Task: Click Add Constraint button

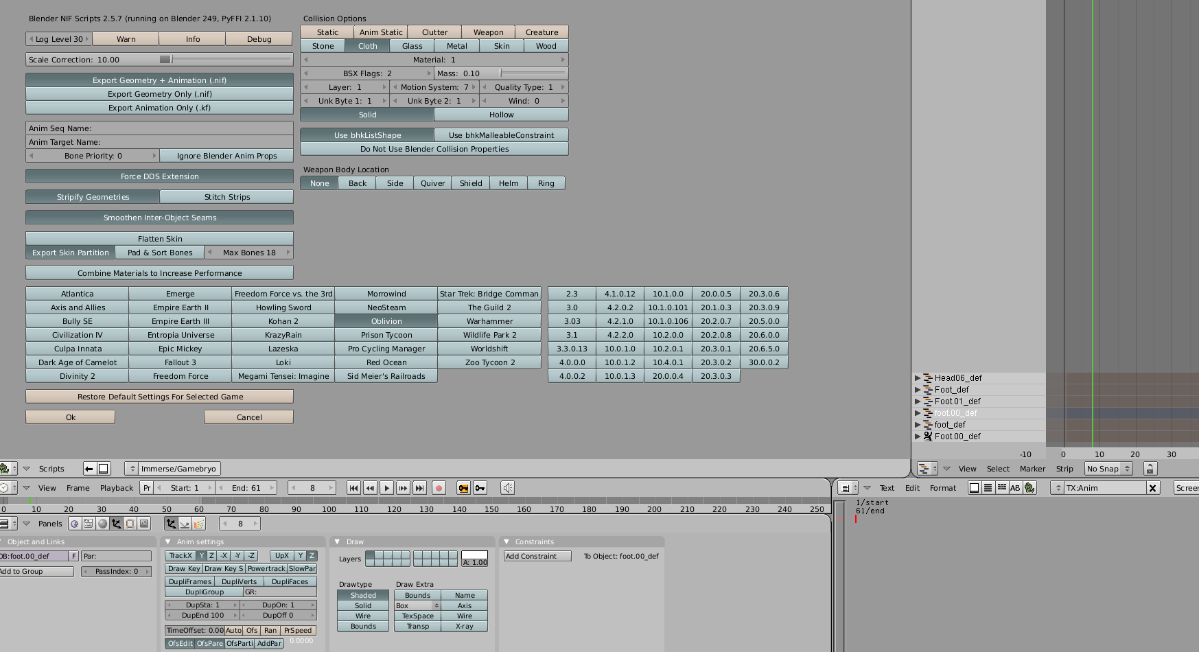Action: coord(537,557)
